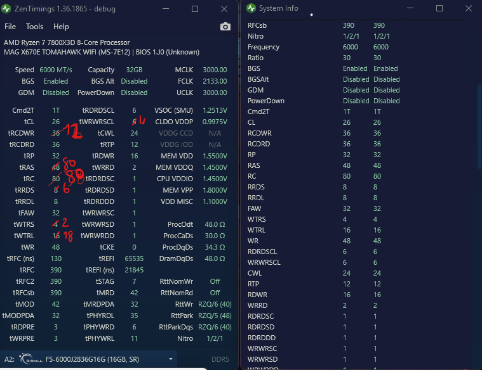Expand the A2 memory module dropdown

tap(171, 359)
